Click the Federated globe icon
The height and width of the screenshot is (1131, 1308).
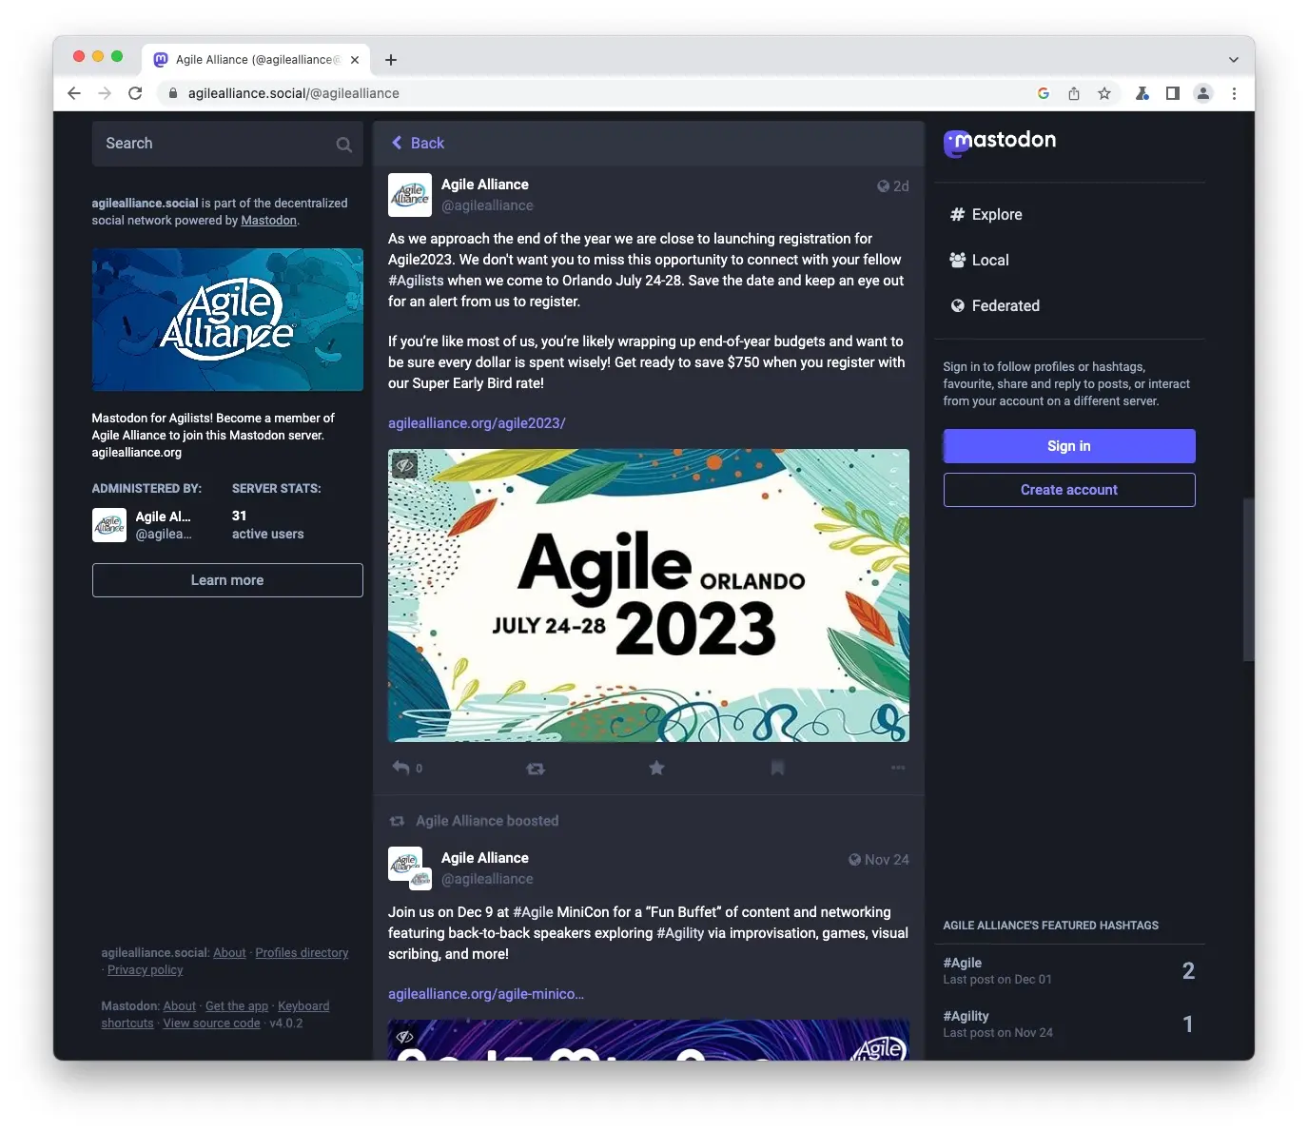tap(958, 305)
